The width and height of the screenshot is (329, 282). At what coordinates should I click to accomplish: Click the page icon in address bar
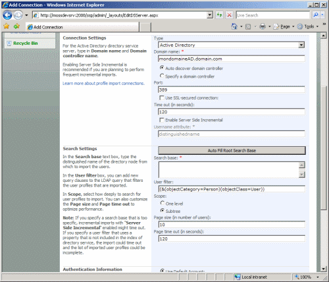[x=36, y=15]
